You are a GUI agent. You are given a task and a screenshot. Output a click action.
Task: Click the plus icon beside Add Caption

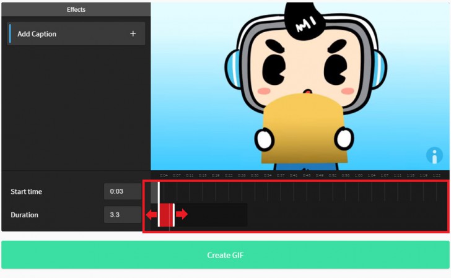pos(133,33)
